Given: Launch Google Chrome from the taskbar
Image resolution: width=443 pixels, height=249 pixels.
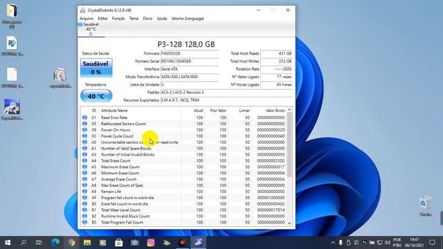Looking at the screenshot, I should pos(71,243).
